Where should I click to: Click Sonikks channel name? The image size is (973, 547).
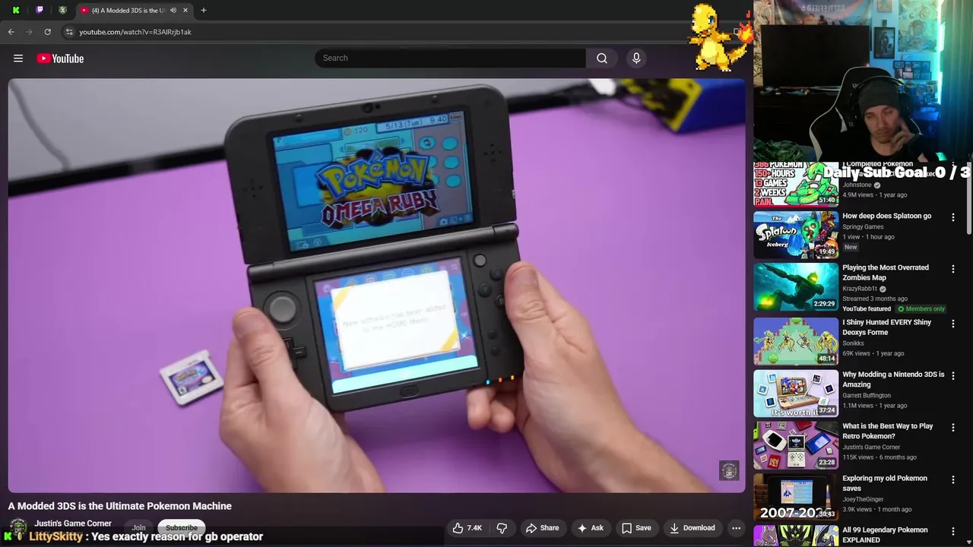pyautogui.click(x=853, y=343)
